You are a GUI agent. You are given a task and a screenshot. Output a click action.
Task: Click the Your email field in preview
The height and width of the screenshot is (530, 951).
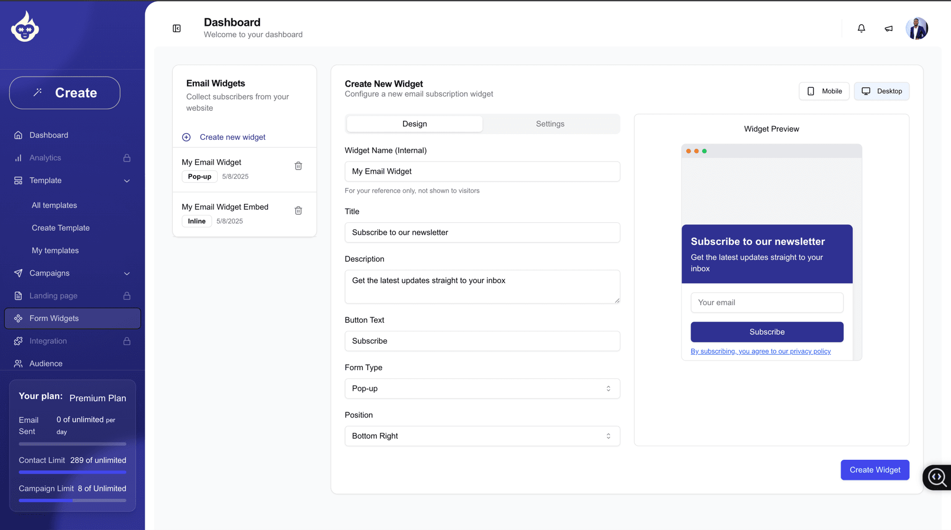767,302
